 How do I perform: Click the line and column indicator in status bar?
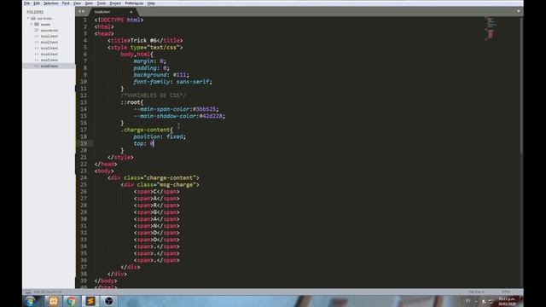(x=48, y=292)
